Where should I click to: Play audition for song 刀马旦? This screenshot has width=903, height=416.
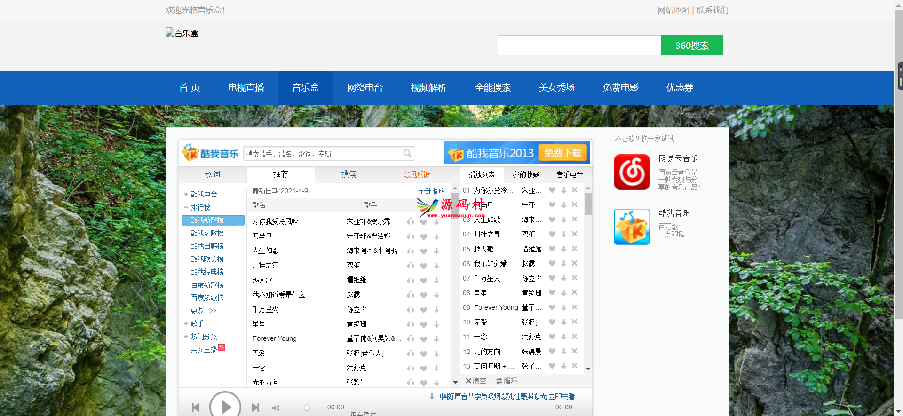tap(411, 236)
